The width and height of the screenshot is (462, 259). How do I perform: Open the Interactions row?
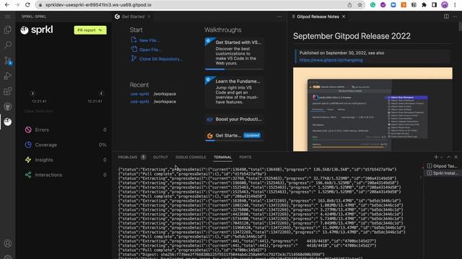point(66,175)
